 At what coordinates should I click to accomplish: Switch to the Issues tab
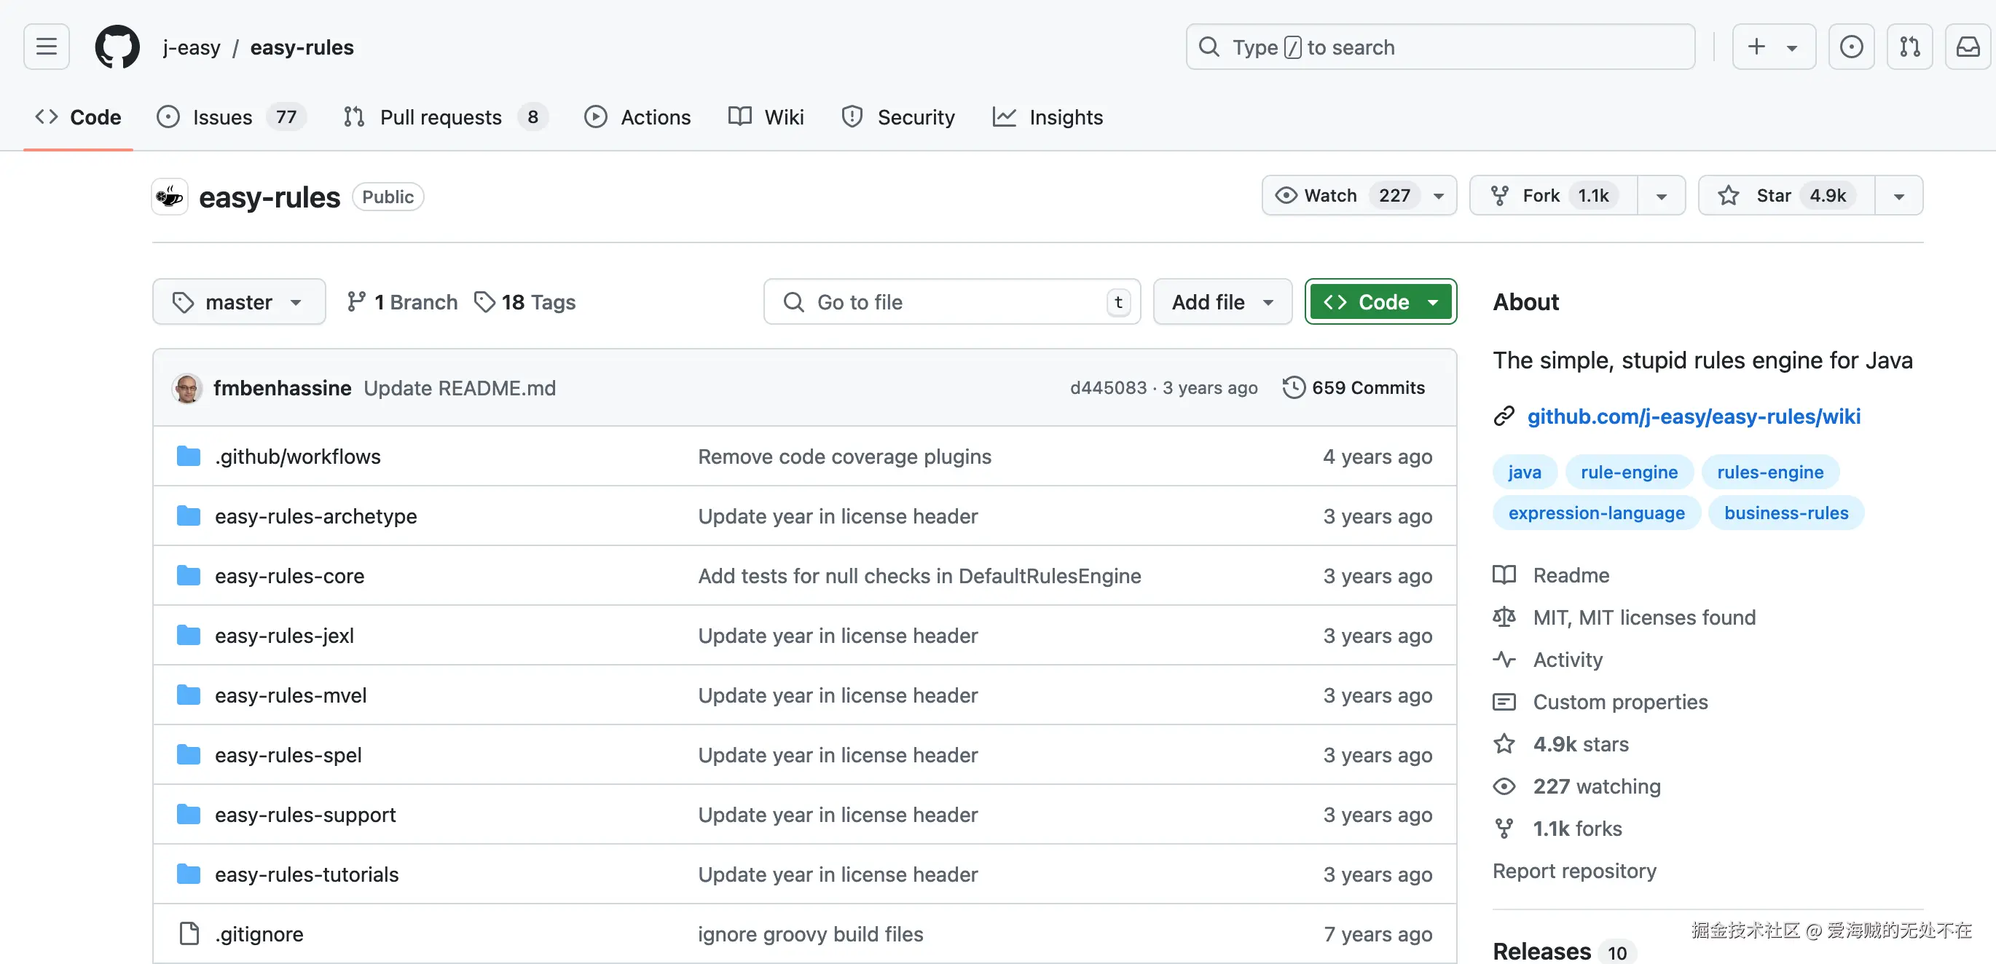(222, 117)
